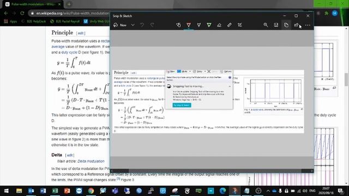
Task: Open a new Chrome tab
Action: click(x=69, y=4)
